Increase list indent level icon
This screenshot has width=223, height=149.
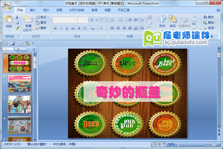[x=135, y=20]
